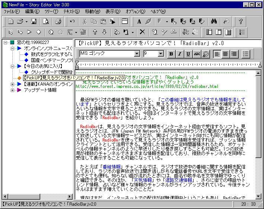The image size is (264, 209).
Task: Click the tree pane's horizontal scrollbar right arrow
Action: tap(70, 196)
